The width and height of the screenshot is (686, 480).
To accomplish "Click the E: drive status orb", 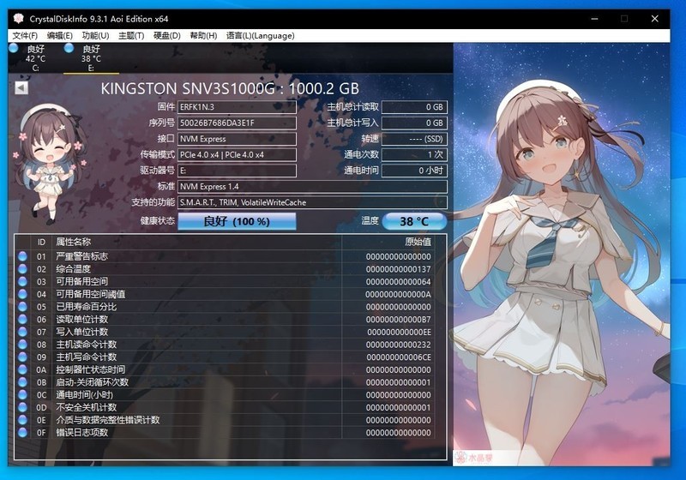I will pyautogui.click(x=69, y=49).
